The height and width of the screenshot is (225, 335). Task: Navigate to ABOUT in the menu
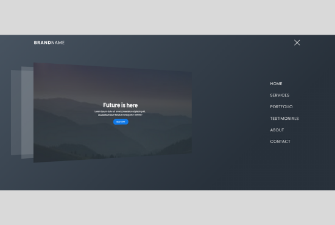(x=277, y=130)
